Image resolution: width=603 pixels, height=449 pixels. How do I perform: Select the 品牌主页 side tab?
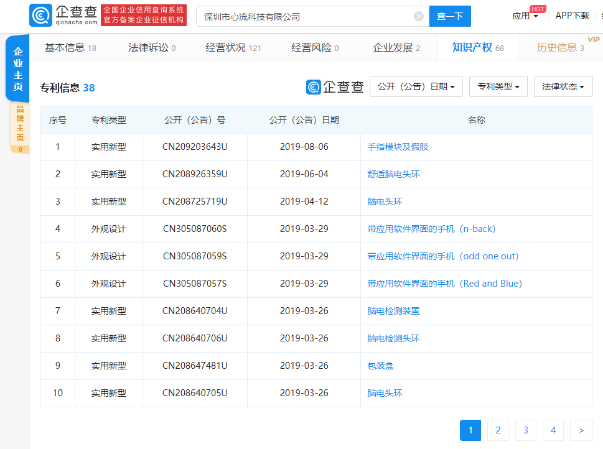(x=20, y=127)
